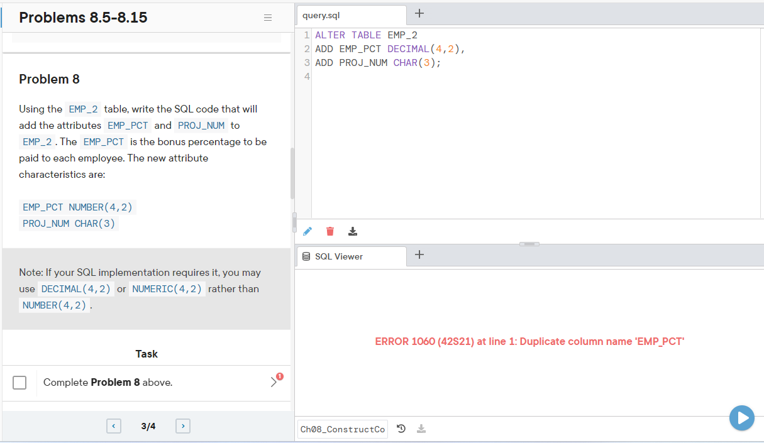The height and width of the screenshot is (443, 764).
Task: Go to next problem page
Action: [182, 425]
